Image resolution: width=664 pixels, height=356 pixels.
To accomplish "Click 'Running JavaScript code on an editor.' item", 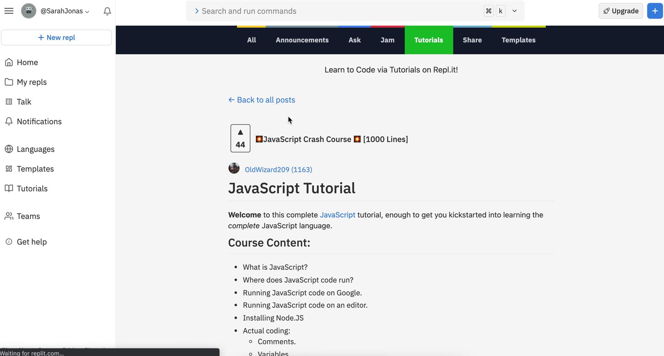I will [305, 305].
